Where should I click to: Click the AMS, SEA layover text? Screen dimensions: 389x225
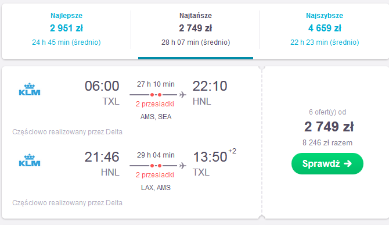156,117
